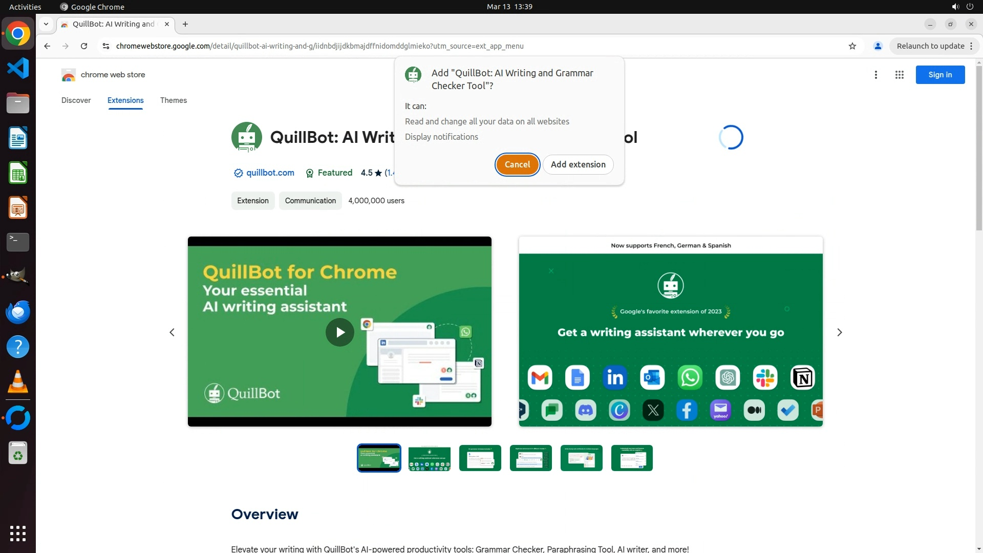This screenshot has height=553, width=983.
Task: Click the Add extension button
Action: (578, 164)
